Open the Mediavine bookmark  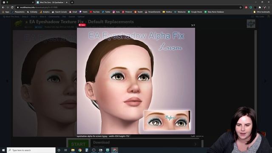pos(180,12)
